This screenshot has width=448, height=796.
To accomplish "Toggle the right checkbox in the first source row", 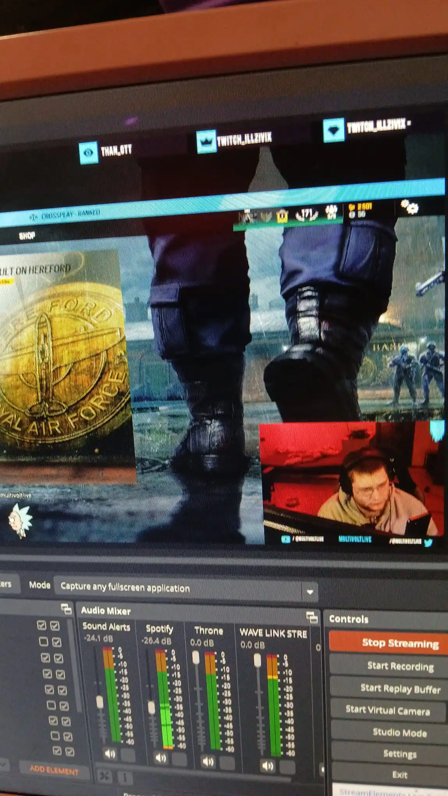I will [x=55, y=626].
